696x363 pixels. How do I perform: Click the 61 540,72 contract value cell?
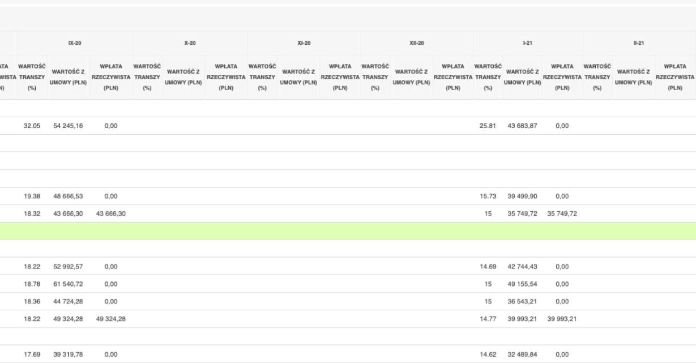point(68,284)
